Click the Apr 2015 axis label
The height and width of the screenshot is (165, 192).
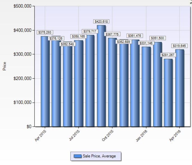40,136
